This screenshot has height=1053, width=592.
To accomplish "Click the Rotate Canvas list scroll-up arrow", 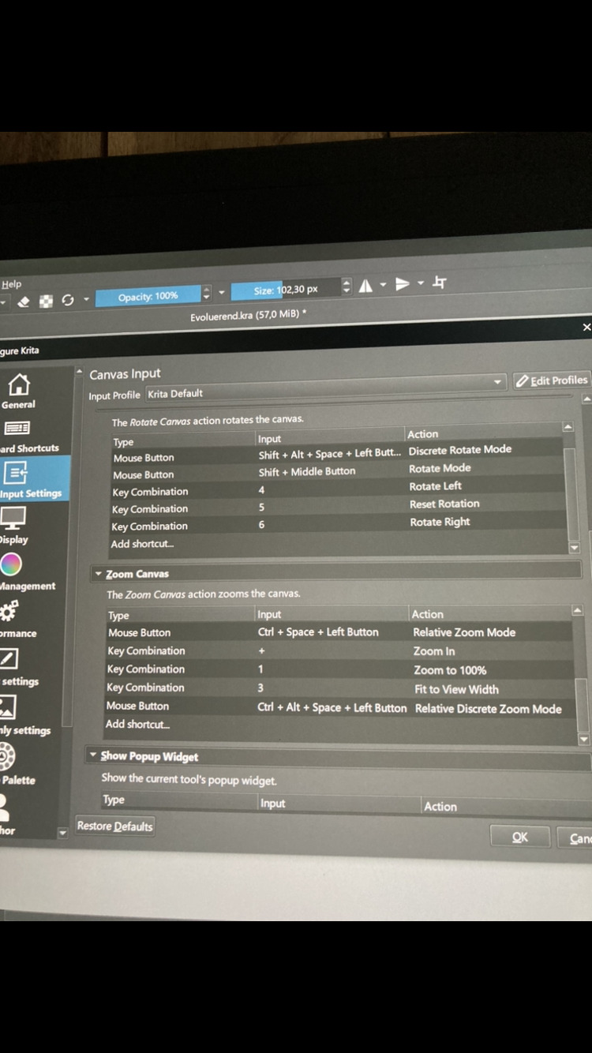I will coord(568,427).
